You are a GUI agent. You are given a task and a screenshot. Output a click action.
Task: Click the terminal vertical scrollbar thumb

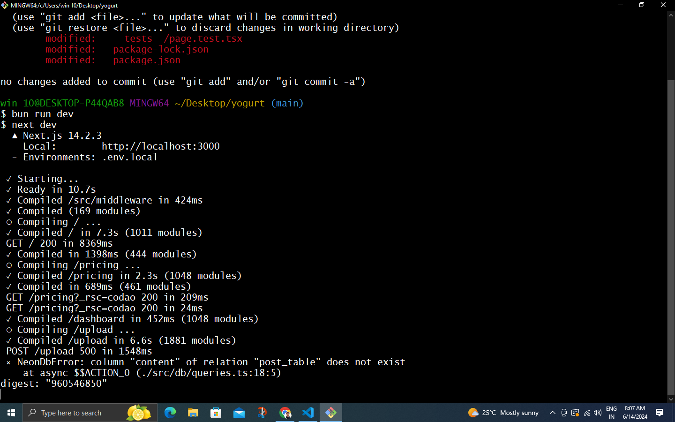(x=671, y=238)
